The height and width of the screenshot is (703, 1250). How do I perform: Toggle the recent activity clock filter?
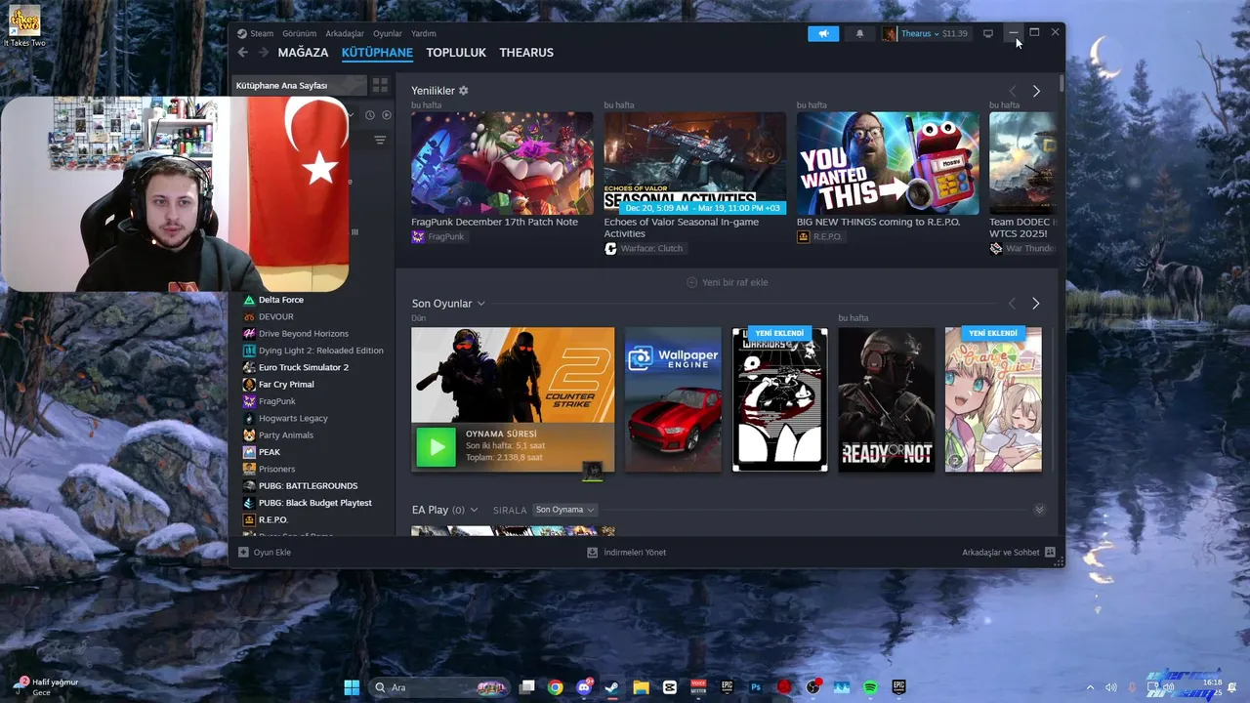[x=370, y=115]
